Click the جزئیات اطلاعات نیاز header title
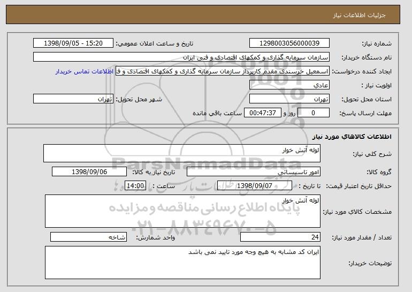 pyautogui.click(x=360, y=15)
